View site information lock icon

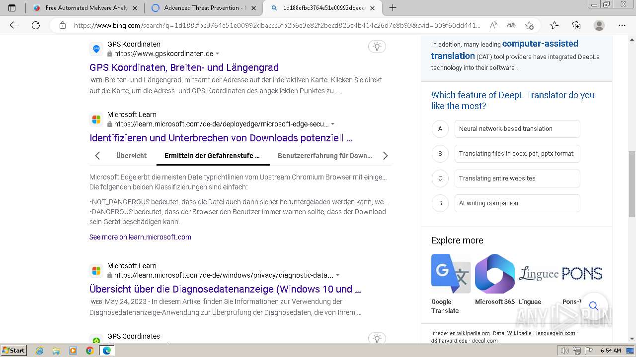(63, 25)
